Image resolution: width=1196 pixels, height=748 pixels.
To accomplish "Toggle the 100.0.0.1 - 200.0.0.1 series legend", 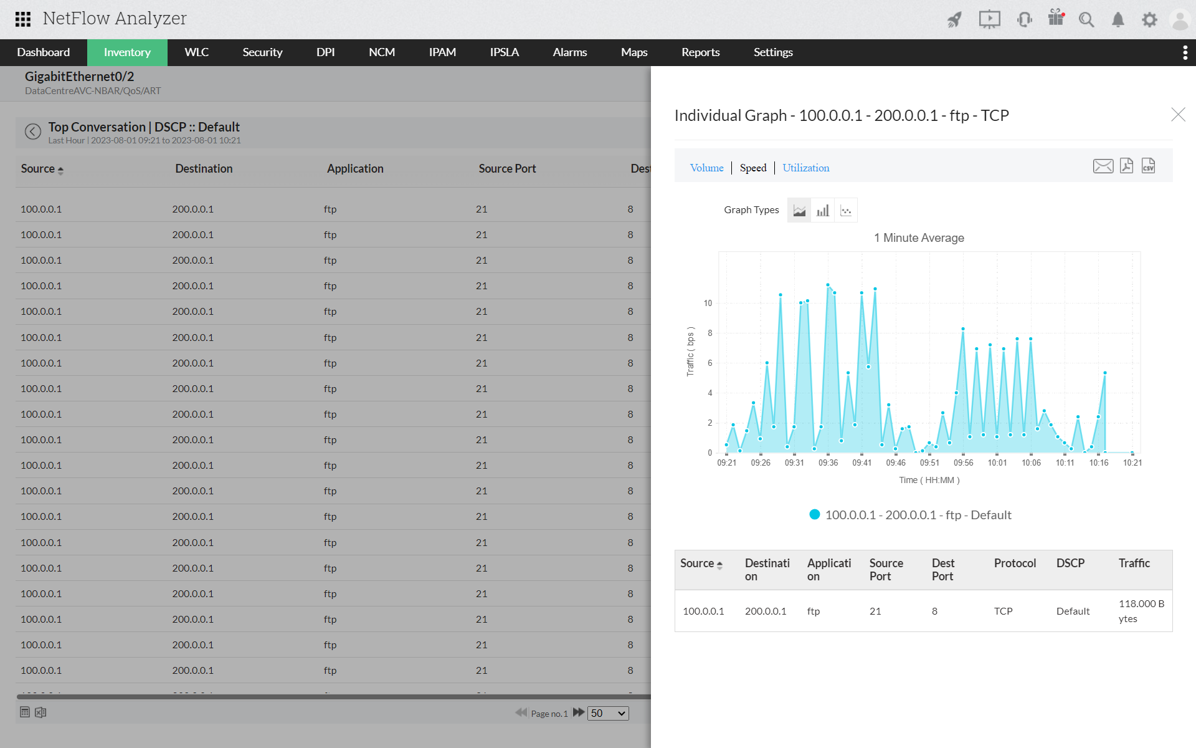I will coord(910,515).
